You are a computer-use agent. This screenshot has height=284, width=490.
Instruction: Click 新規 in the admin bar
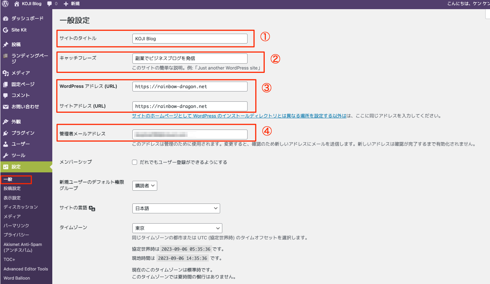(75, 4)
